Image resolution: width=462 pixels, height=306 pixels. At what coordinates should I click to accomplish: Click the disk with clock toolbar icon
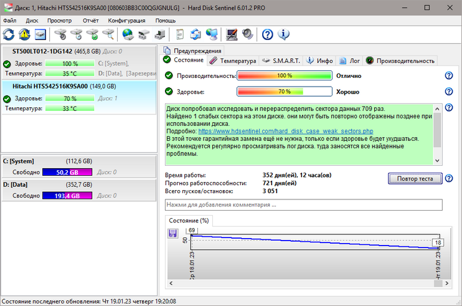77,34
